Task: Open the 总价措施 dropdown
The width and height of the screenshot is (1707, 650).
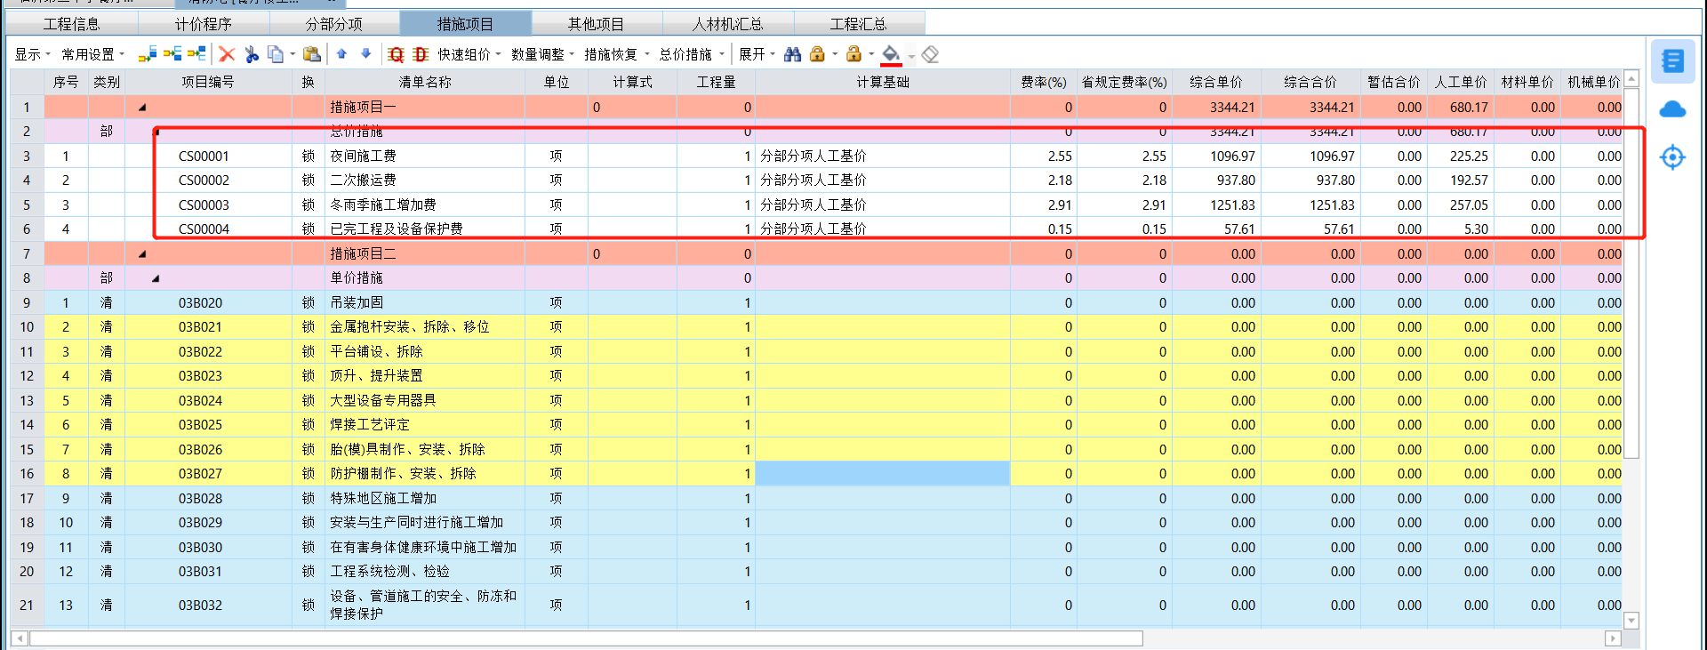Action: [x=691, y=54]
